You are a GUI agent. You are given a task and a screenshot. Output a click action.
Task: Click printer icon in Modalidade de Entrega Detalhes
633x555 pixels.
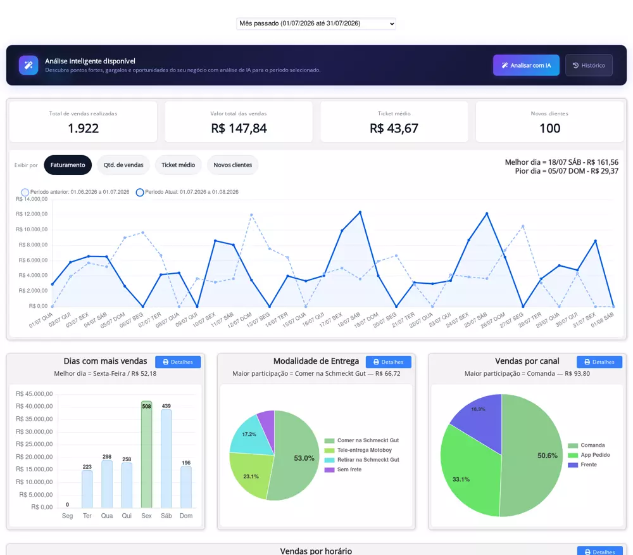click(376, 362)
